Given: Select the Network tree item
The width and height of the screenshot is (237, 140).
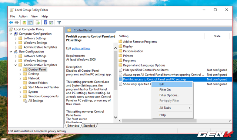Looking at the screenshot, I should (34, 78).
